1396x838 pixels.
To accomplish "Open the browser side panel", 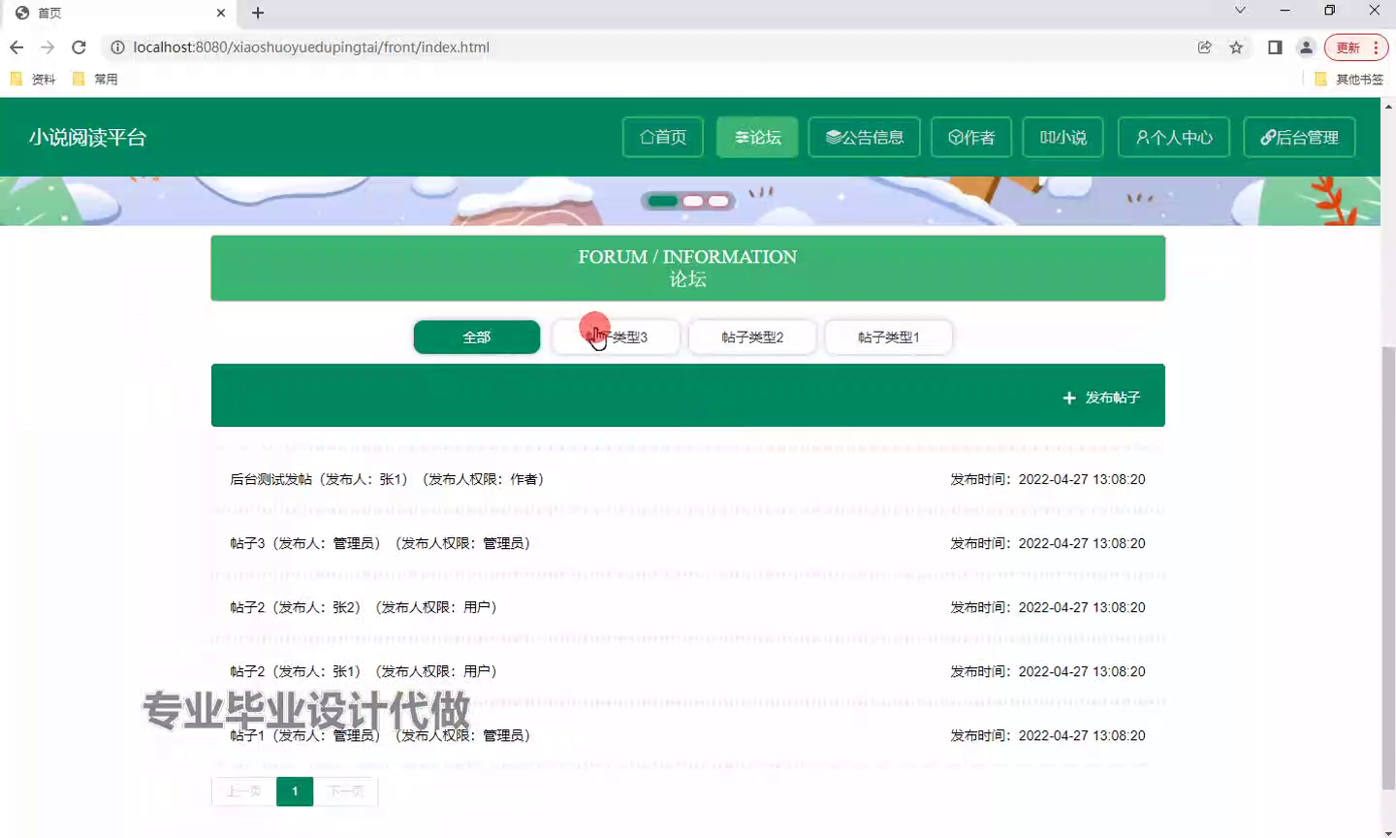I will pos(1275,47).
